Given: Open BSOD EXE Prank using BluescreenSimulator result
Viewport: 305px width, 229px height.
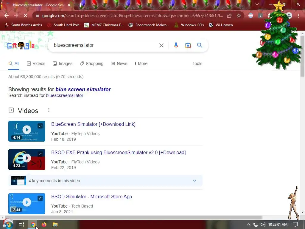Looking at the screenshot, I should [x=119, y=152].
